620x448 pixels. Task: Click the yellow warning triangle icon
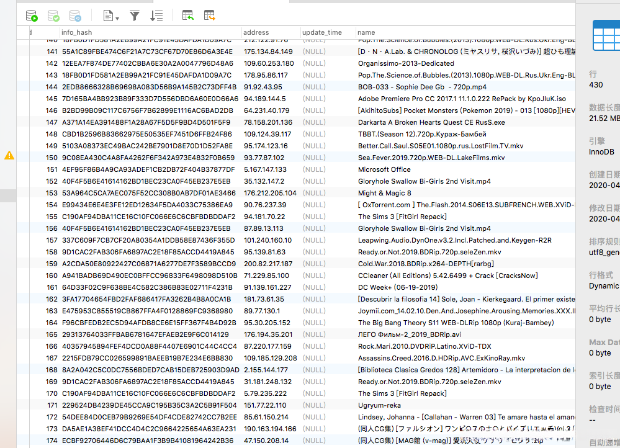9,156
